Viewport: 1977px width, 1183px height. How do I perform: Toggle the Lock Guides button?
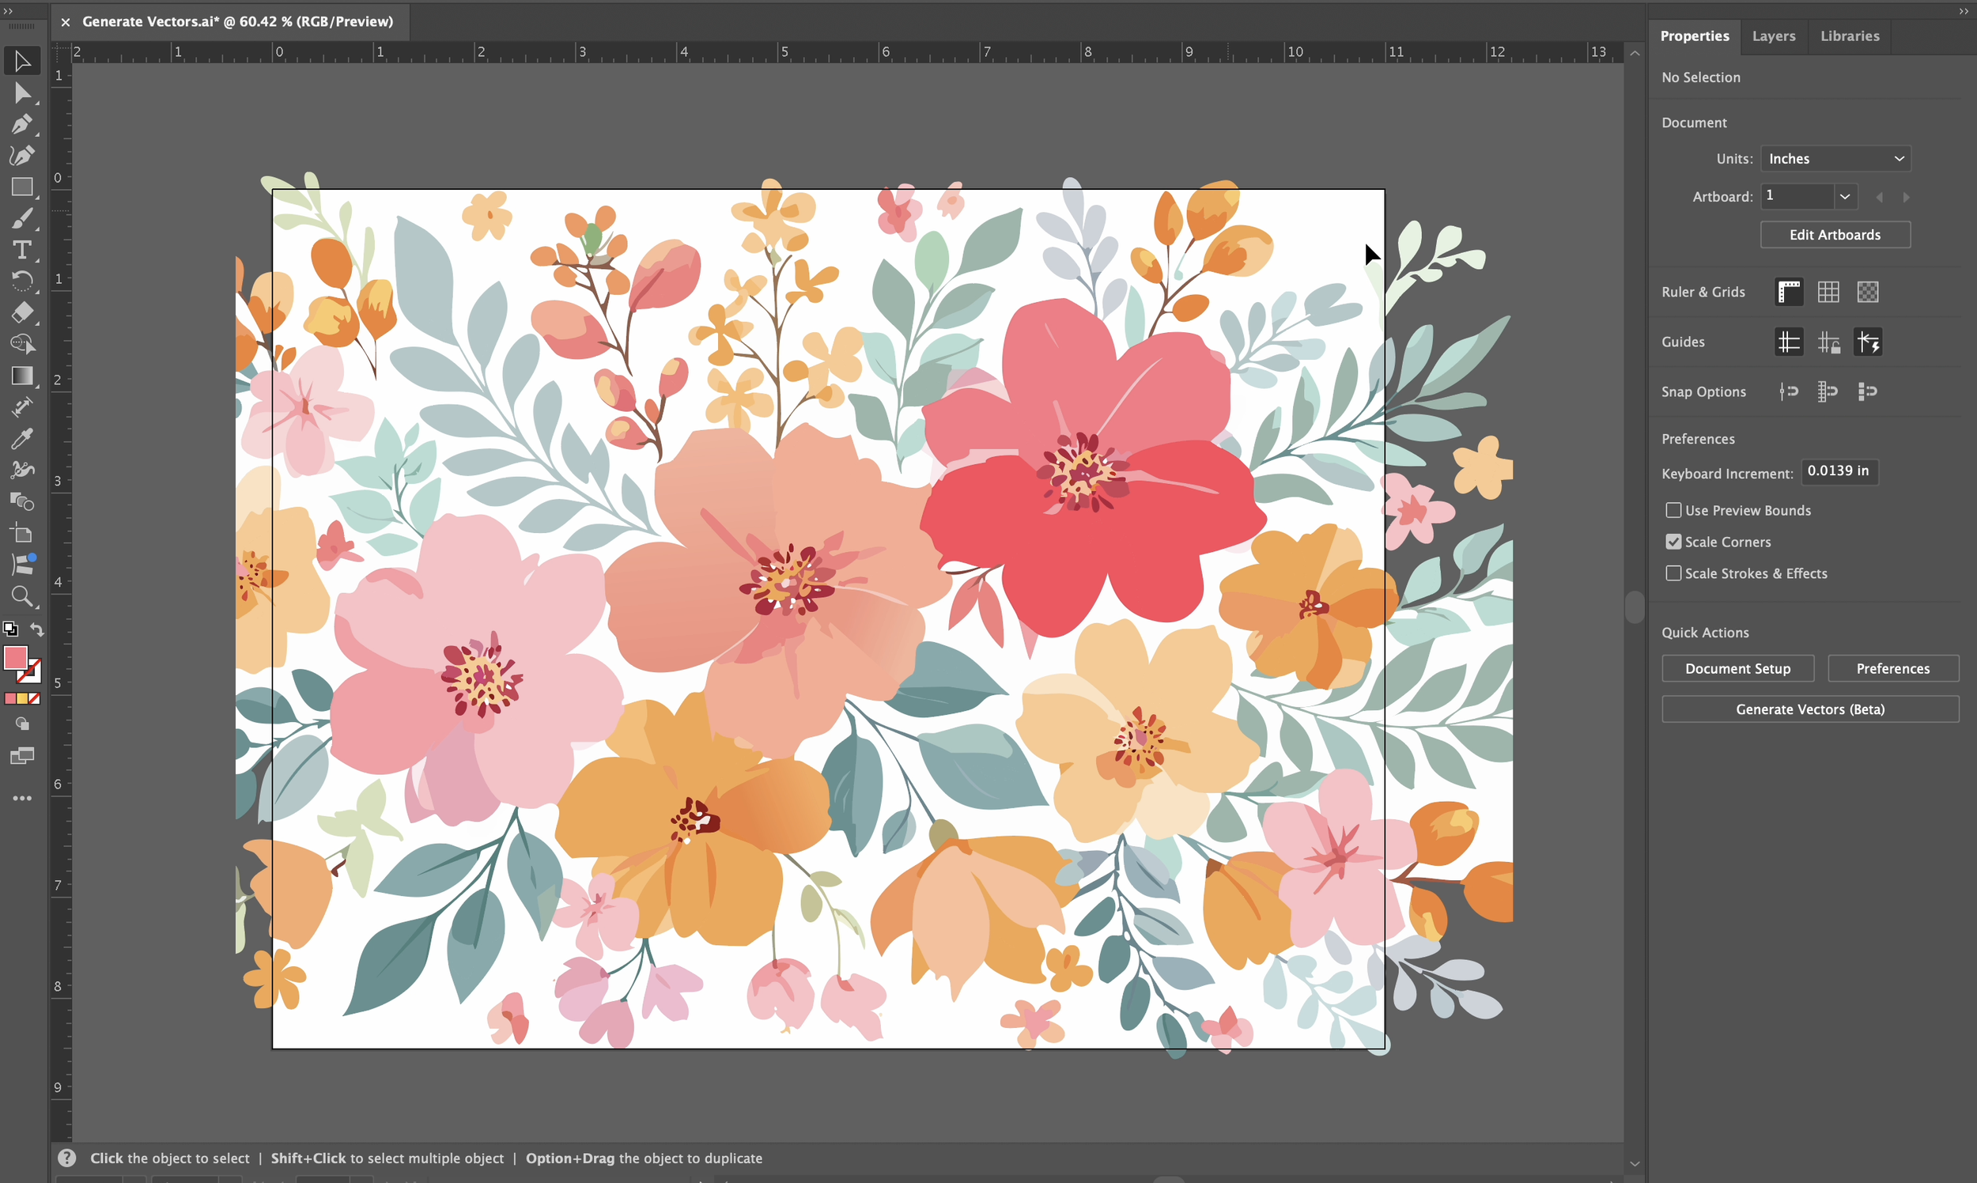(x=1828, y=342)
